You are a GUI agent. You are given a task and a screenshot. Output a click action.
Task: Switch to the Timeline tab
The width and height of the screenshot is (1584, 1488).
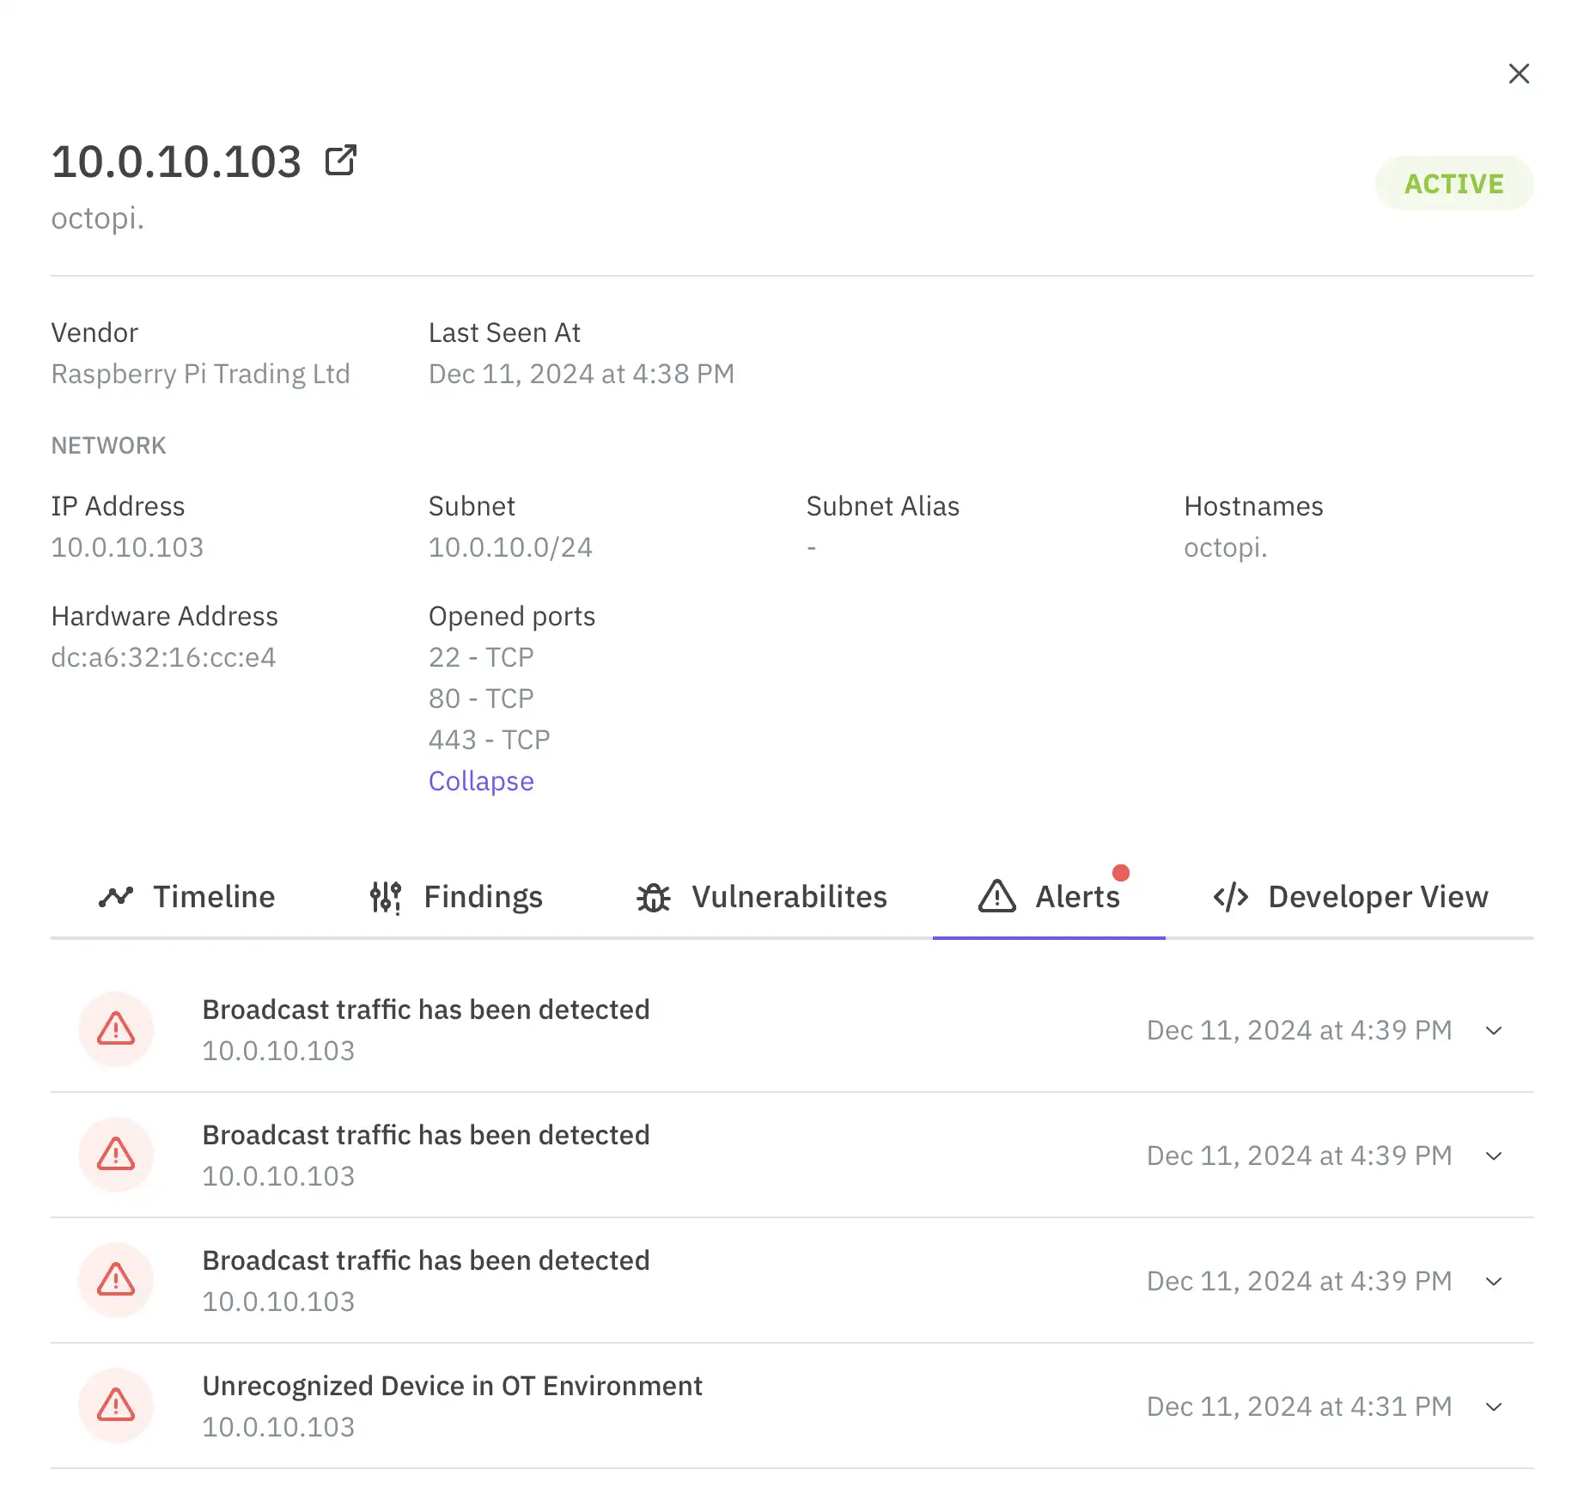click(x=187, y=897)
